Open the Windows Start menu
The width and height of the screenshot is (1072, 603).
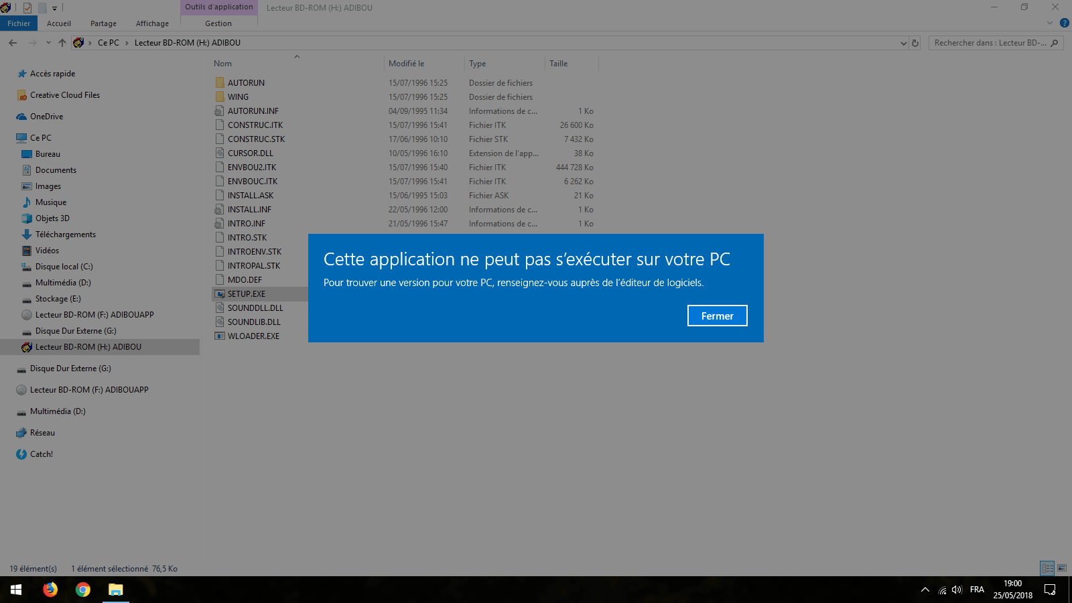[16, 590]
